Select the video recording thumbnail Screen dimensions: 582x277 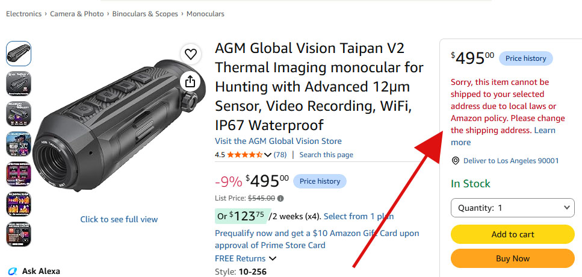(x=19, y=234)
